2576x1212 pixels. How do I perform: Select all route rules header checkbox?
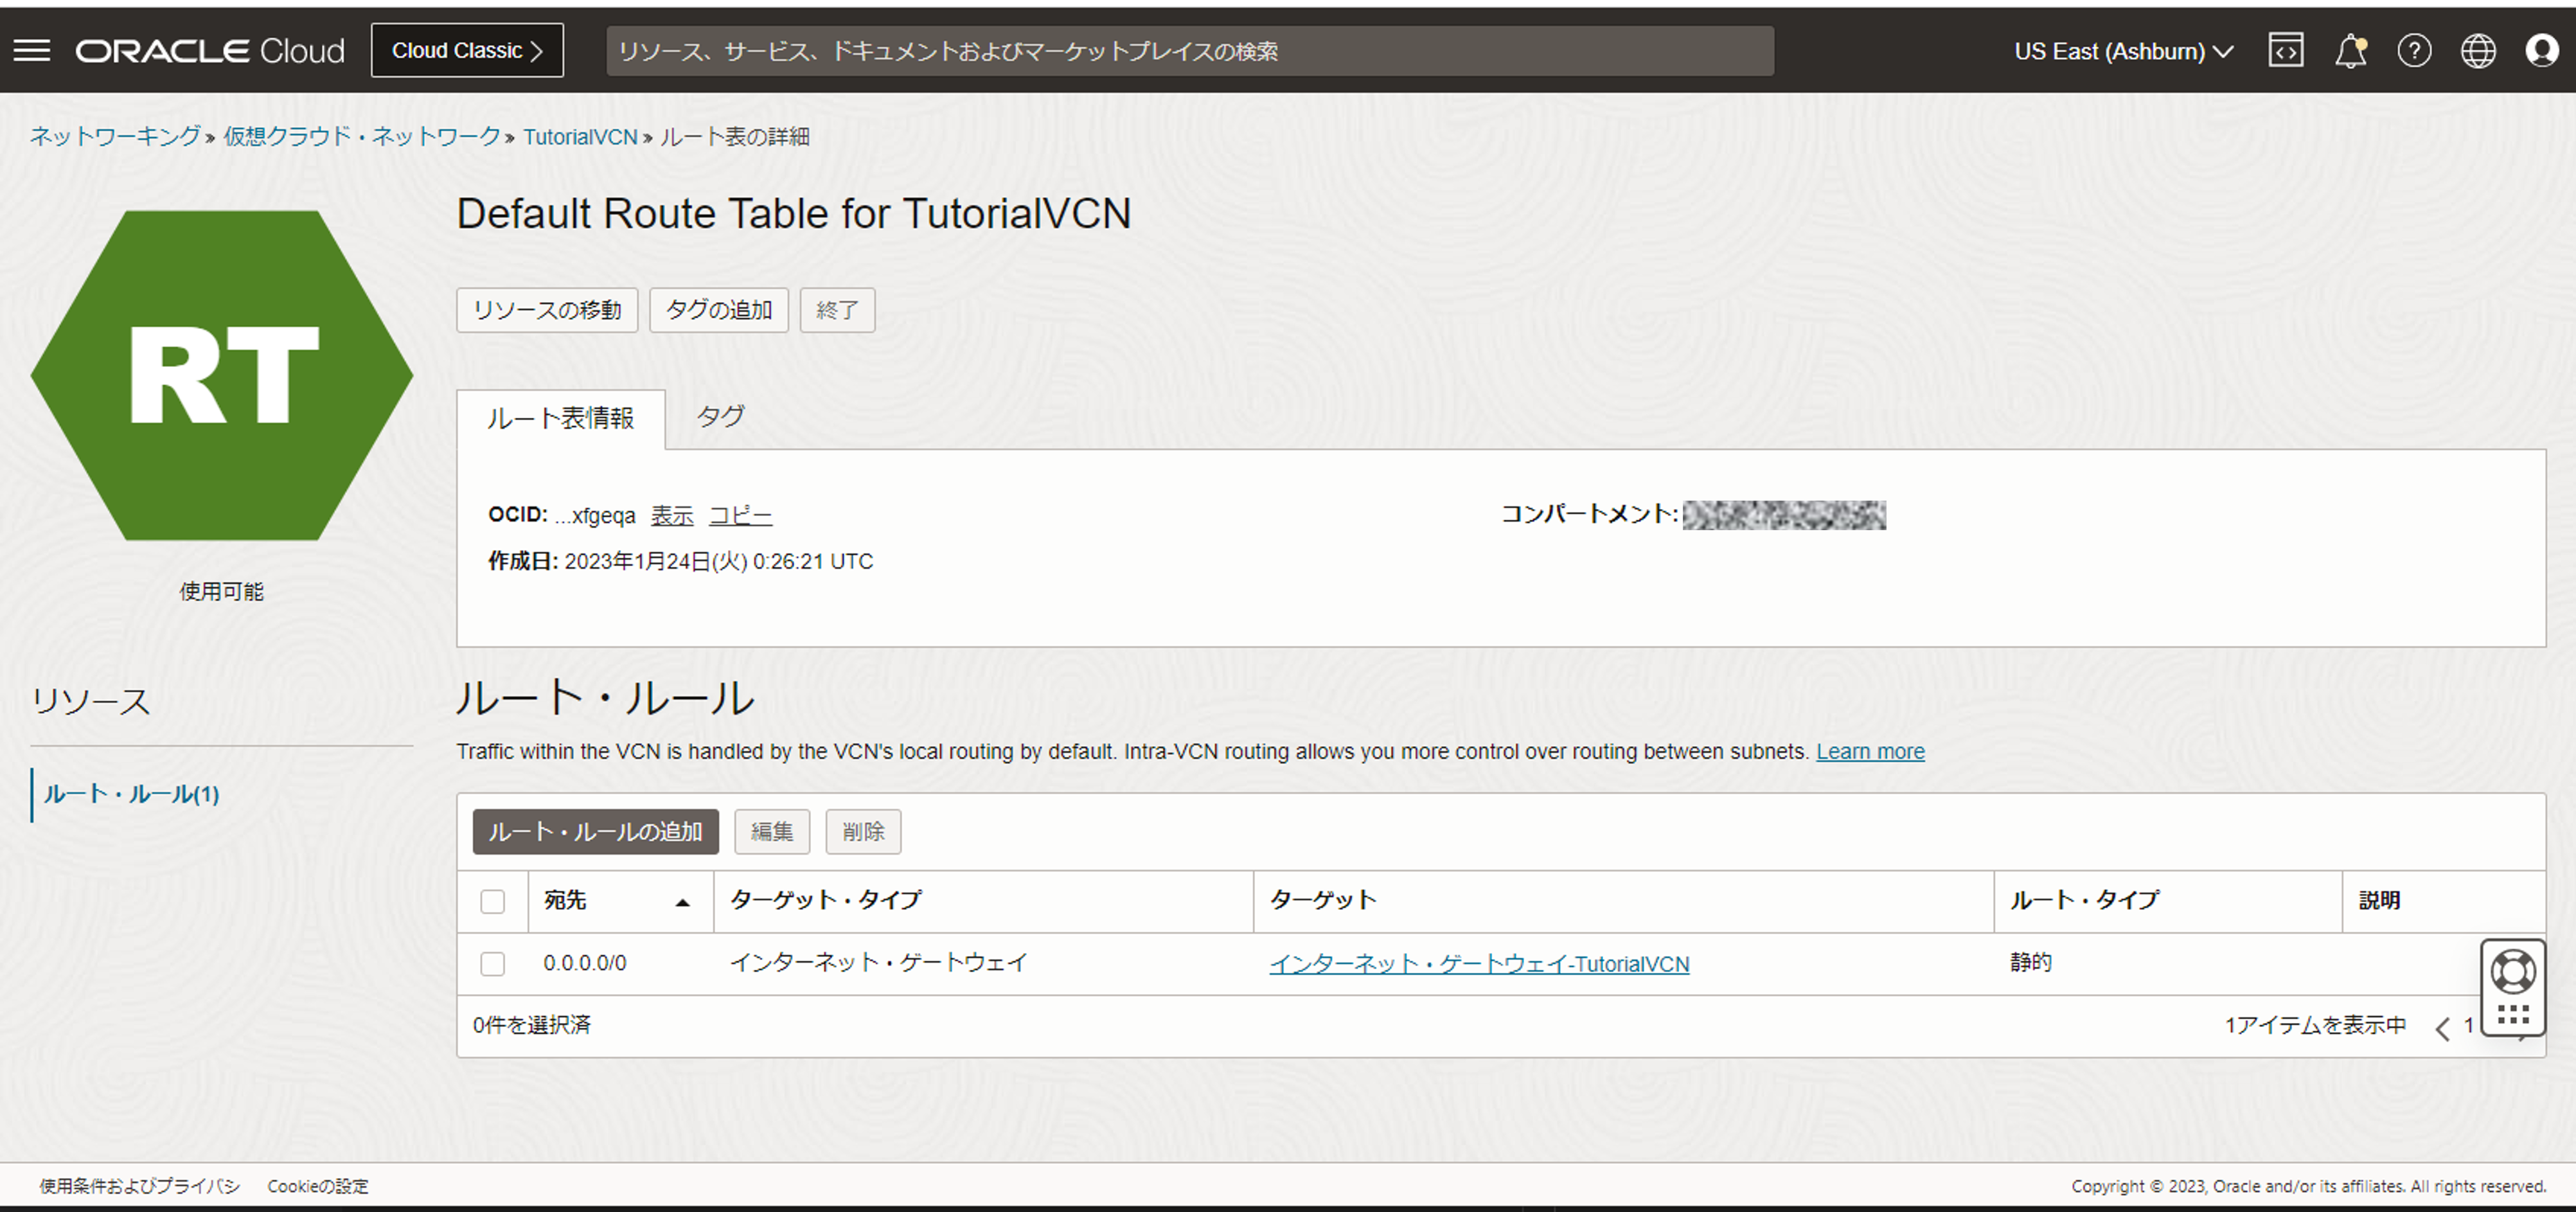492,901
